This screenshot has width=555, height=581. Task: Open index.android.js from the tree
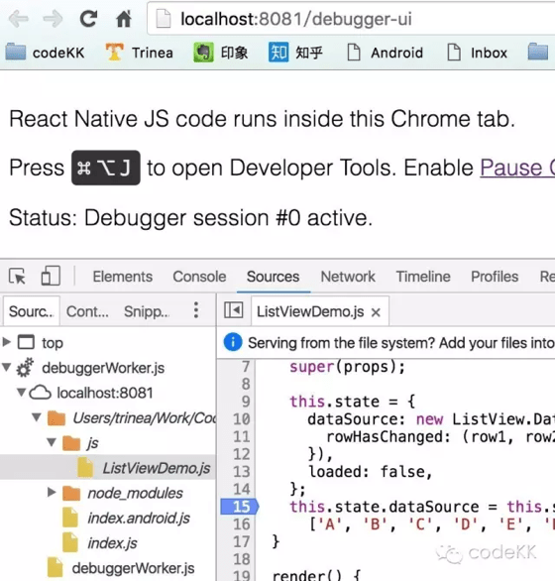139,518
